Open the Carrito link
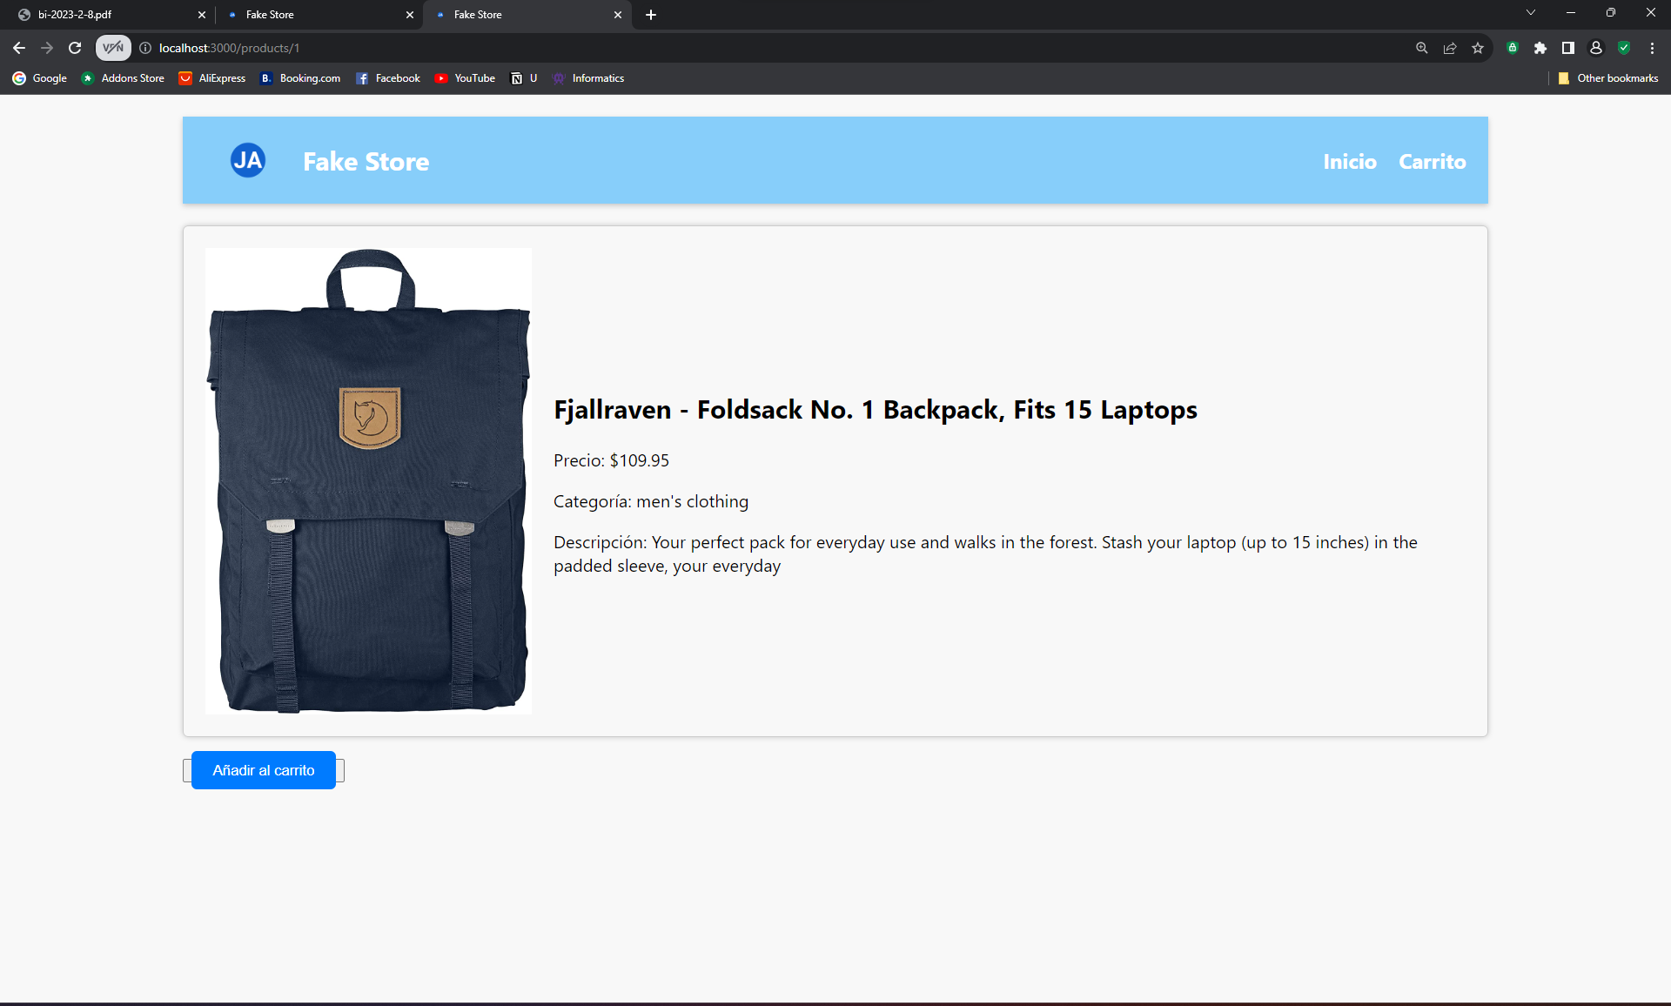Image resolution: width=1671 pixels, height=1006 pixels. coord(1432,161)
